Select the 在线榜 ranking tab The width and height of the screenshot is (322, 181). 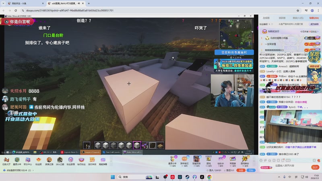pos(266,18)
